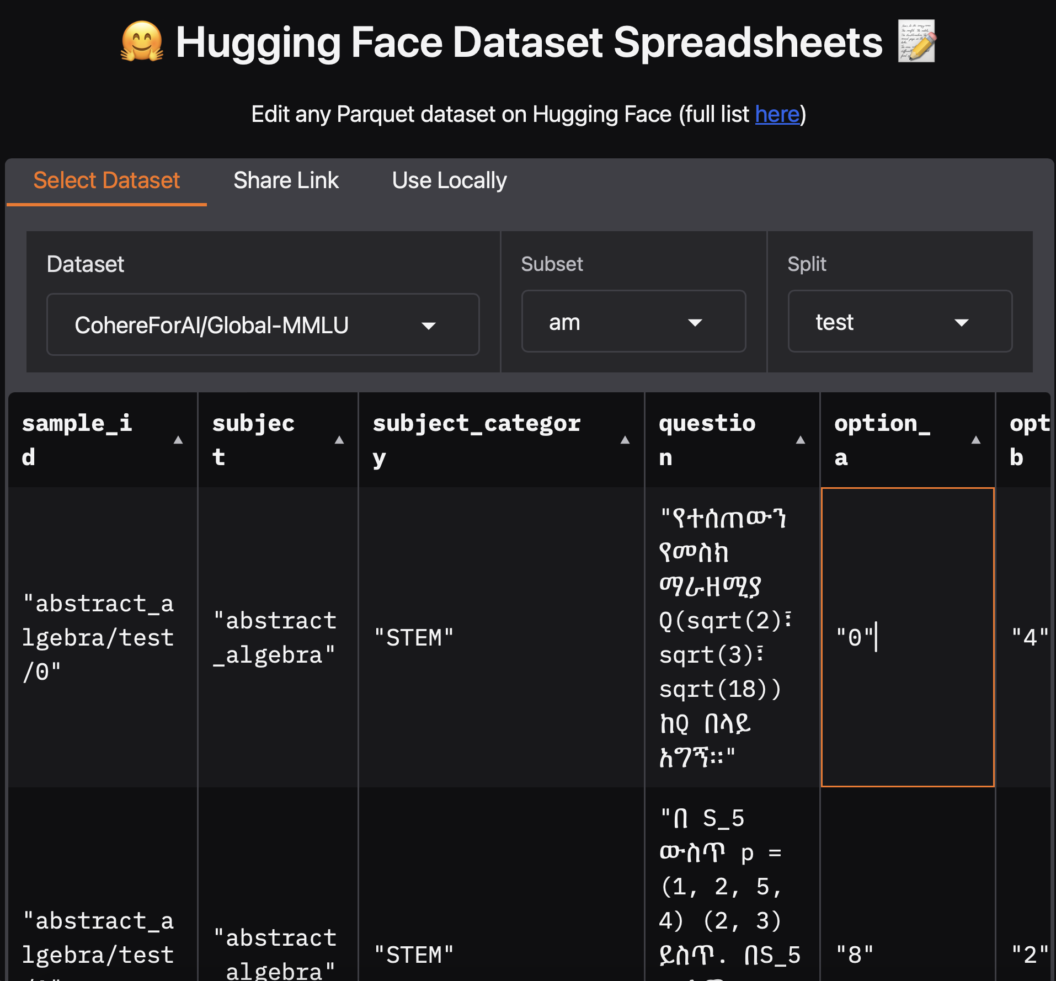Click the edited option_a cell containing "0"

[907, 637]
